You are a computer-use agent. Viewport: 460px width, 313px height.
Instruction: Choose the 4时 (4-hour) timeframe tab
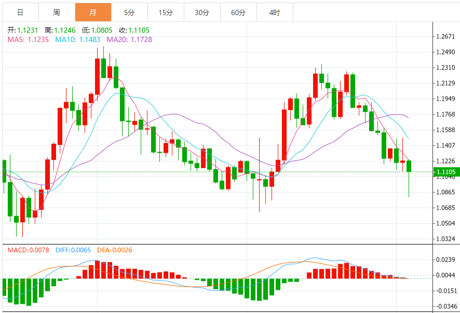(x=275, y=12)
